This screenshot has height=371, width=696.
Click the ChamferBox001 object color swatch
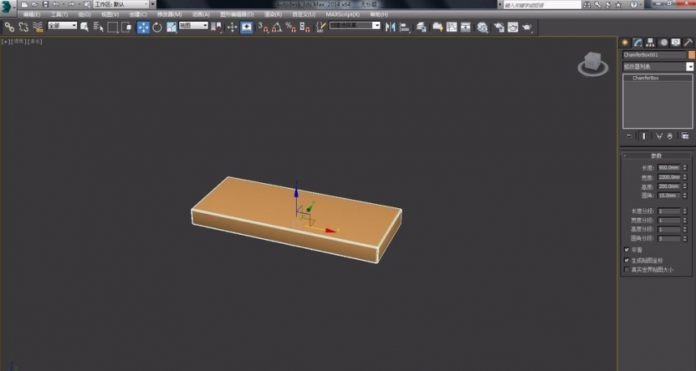pos(691,55)
